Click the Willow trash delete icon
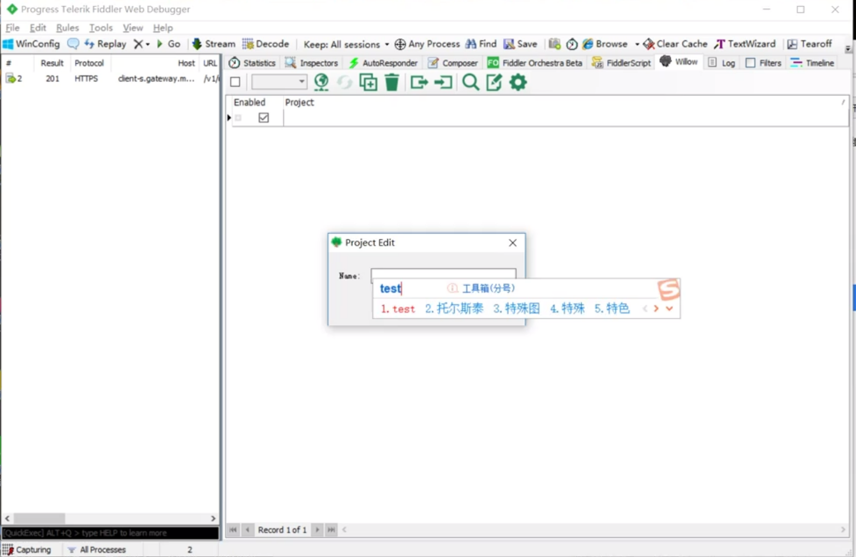 click(392, 82)
